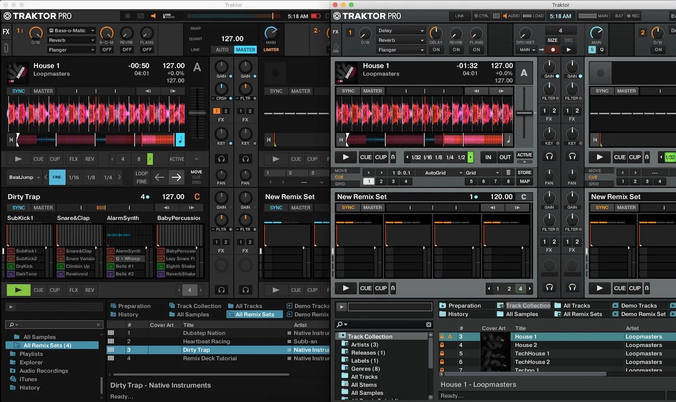Toggle the blue MASTER clock button in left window
The width and height of the screenshot is (676, 402).
click(245, 50)
